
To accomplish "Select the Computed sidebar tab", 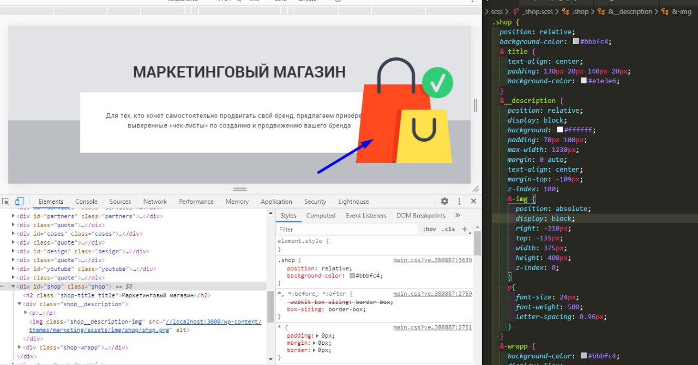I will click(321, 216).
